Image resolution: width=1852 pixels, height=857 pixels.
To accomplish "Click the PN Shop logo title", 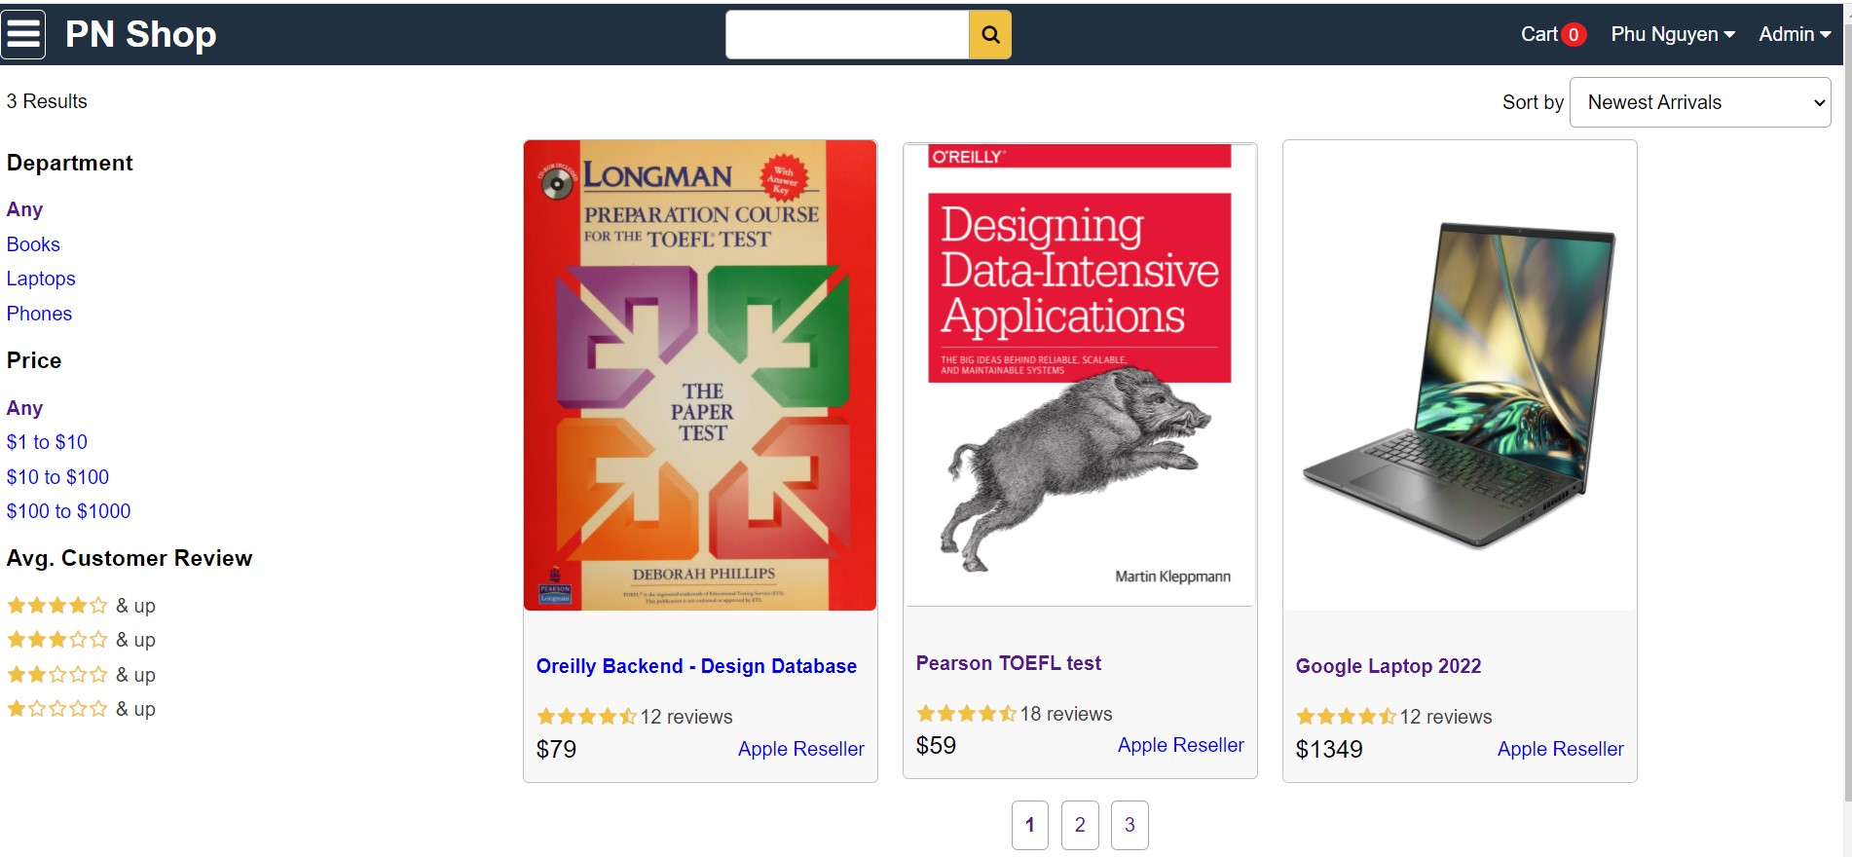I will coord(141,34).
